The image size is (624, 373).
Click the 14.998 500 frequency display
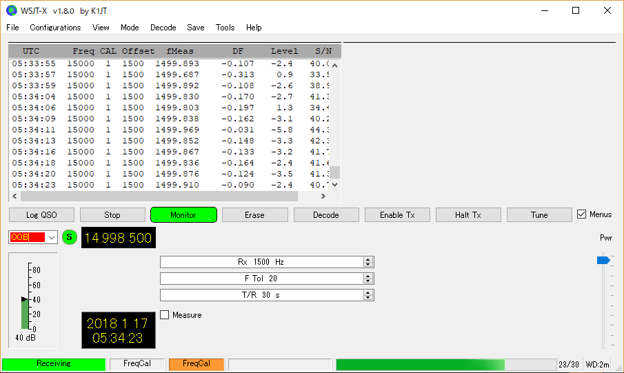click(118, 238)
